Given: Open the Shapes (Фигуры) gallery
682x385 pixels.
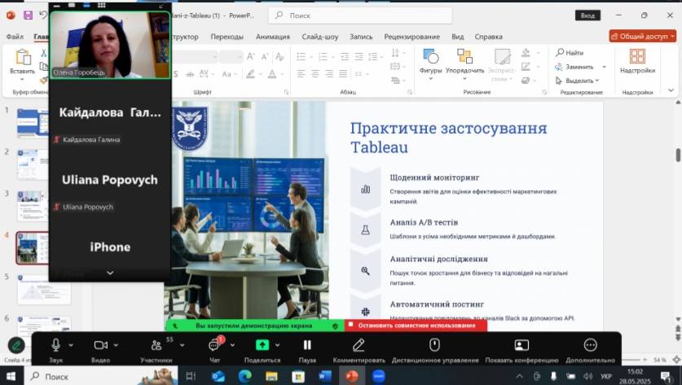Looking at the screenshot, I should pos(430,61).
